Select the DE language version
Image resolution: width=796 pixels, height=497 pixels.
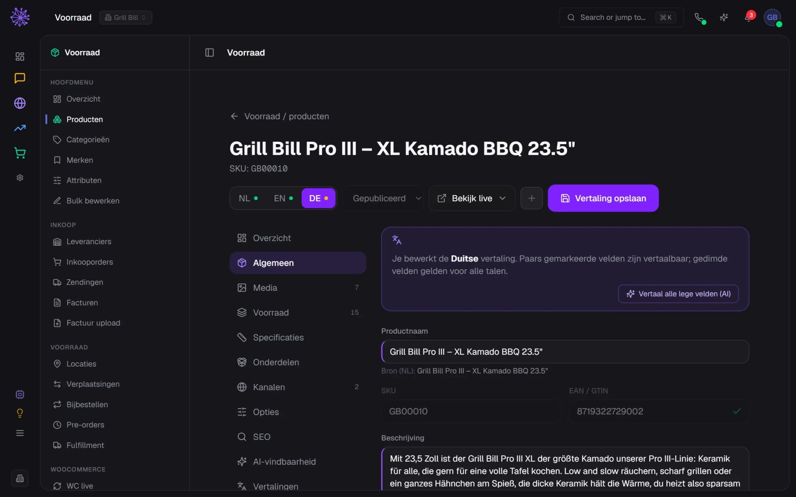tap(318, 198)
